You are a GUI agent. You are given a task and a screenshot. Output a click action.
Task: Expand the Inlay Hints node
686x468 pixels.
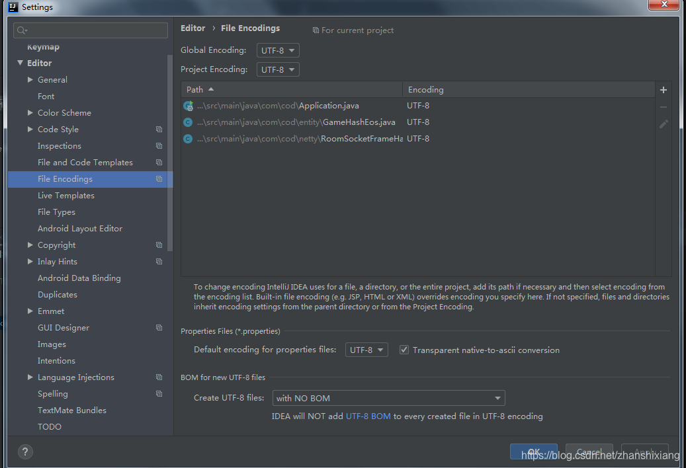point(30,262)
